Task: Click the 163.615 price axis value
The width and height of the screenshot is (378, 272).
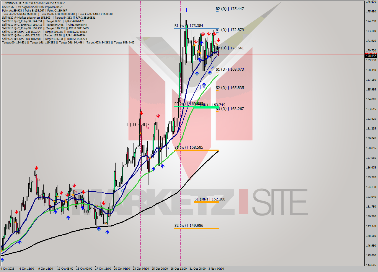Action: (x=371, y=109)
